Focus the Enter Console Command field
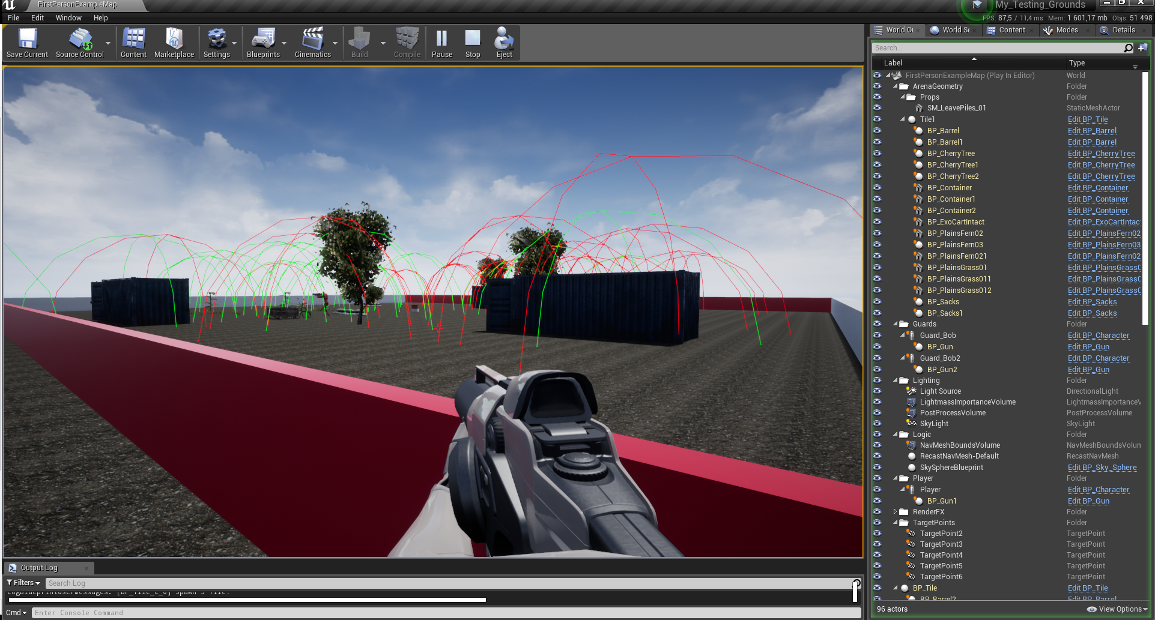Viewport: 1155px width, 620px height. pyautogui.click(x=447, y=613)
